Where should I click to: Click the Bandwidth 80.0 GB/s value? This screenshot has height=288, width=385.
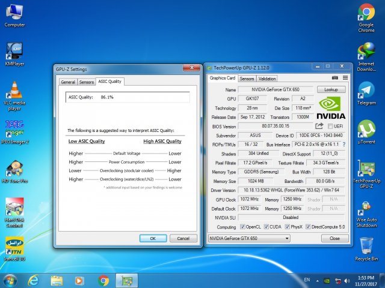click(325, 181)
